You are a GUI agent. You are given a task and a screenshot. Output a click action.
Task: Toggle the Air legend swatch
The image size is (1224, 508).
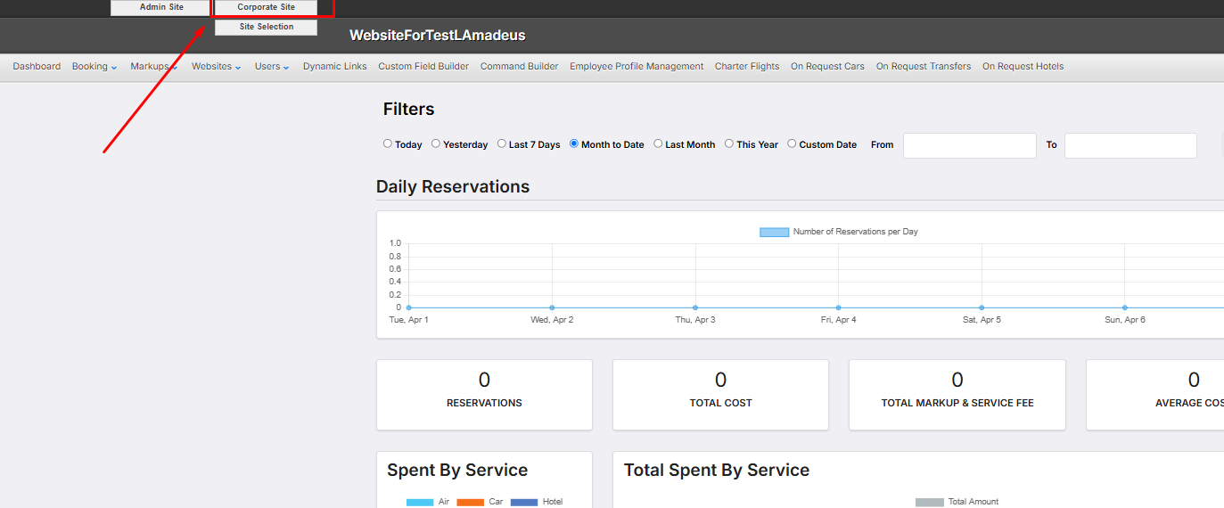tap(420, 502)
